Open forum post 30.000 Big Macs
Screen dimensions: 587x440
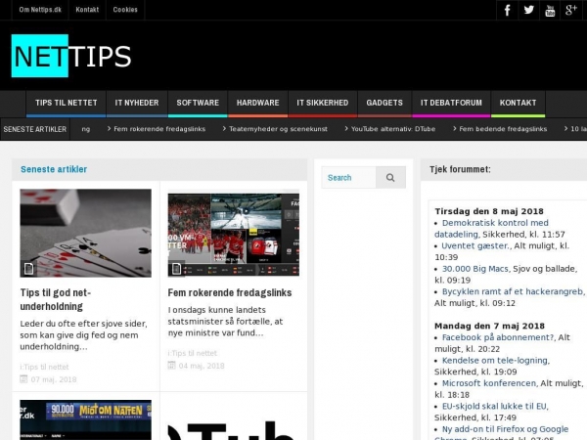coord(475,269)
